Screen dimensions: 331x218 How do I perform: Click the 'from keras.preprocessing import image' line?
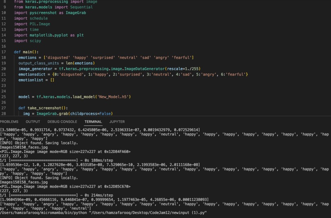pos(55,2)
